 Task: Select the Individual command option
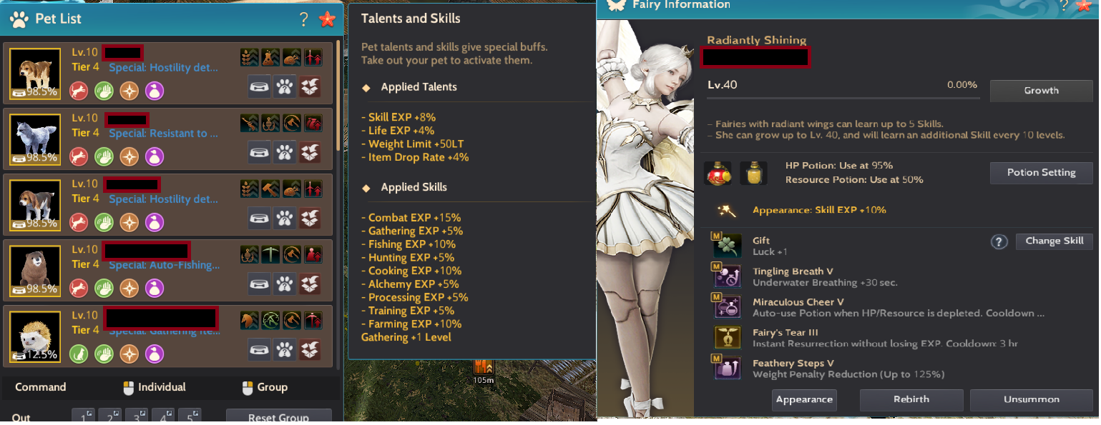pyautogui.click(x=154, y=387)
